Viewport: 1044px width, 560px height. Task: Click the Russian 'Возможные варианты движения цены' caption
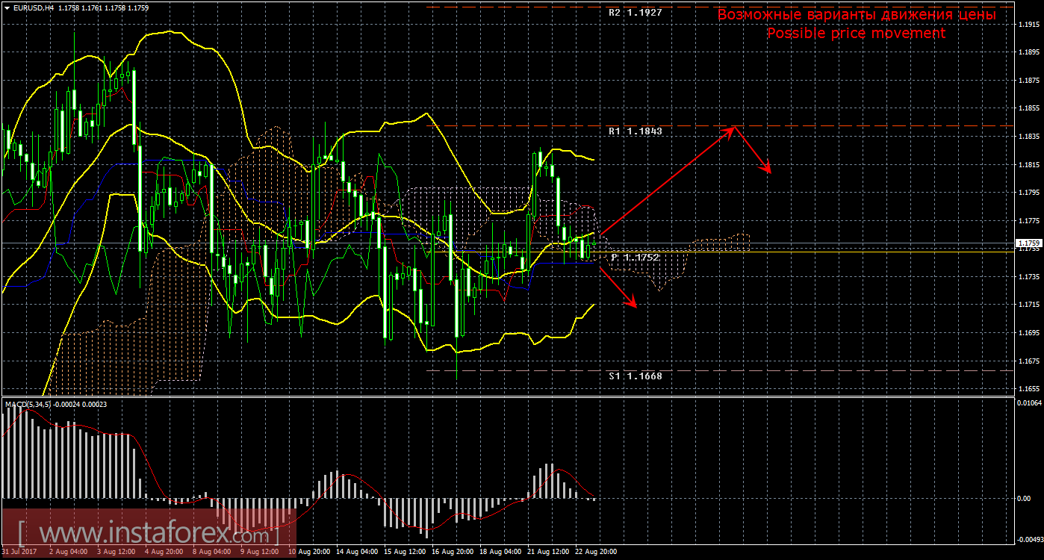click(x=856, y=15)
